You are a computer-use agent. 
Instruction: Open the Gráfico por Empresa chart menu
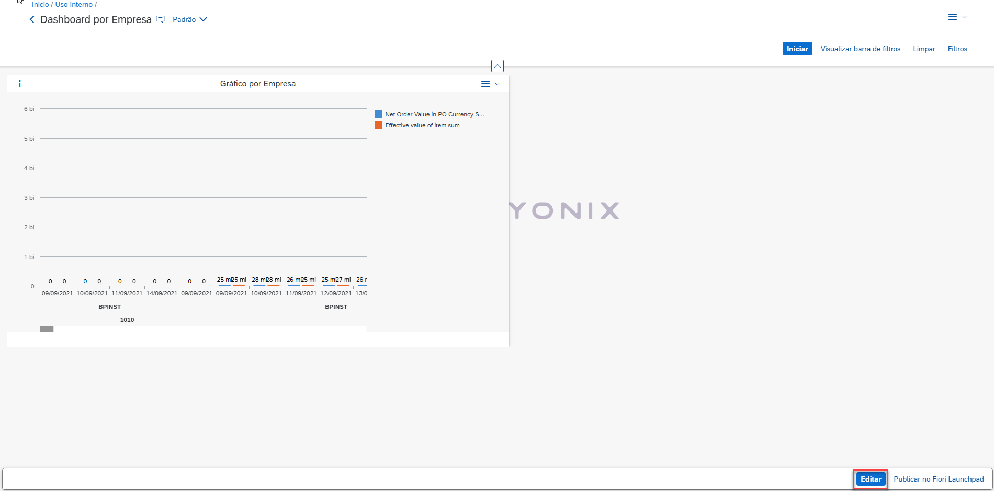tap(490, 84)
